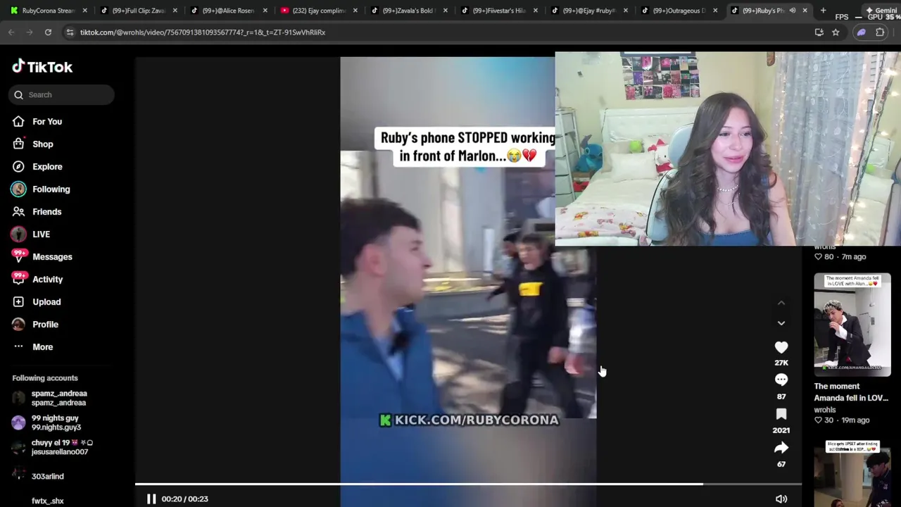
Task: Open the bottom right video thumbnail
Action: point(852,474)
